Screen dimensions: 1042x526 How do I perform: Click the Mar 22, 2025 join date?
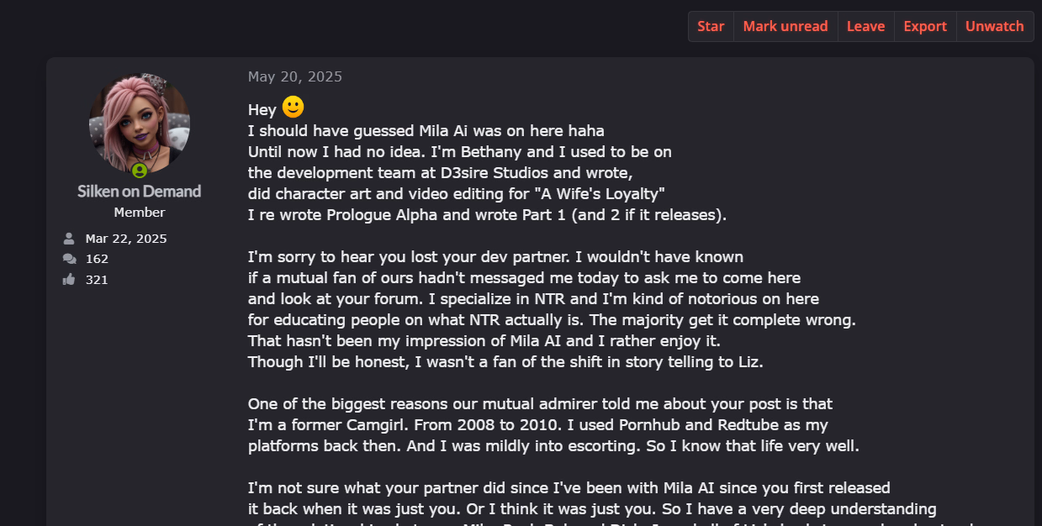[x=126, y=239]
